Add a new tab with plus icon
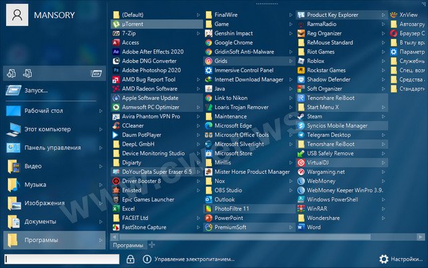The width and height of the screenshot is (428, 268). coord(150,245)
